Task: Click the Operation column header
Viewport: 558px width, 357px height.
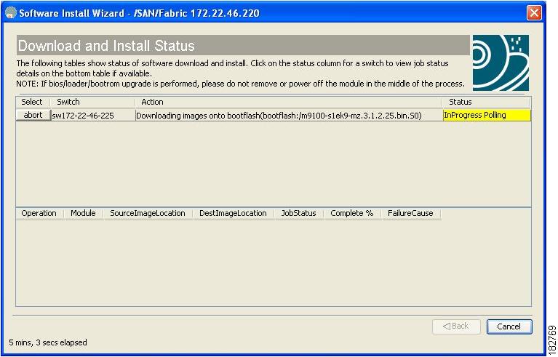Action: coord(39,213)
